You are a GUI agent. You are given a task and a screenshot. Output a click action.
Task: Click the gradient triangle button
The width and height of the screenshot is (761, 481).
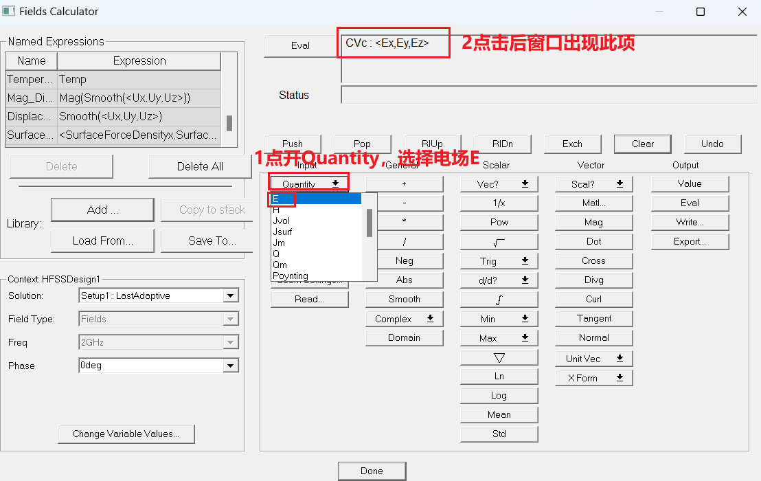pos(499,357)
